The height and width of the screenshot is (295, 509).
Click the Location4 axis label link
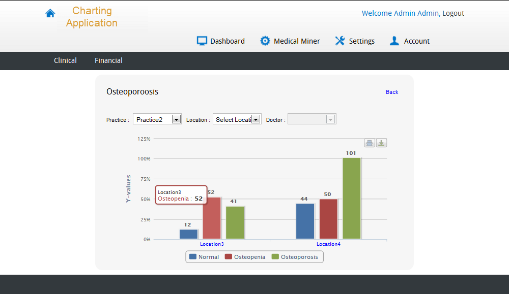(328, 244)
